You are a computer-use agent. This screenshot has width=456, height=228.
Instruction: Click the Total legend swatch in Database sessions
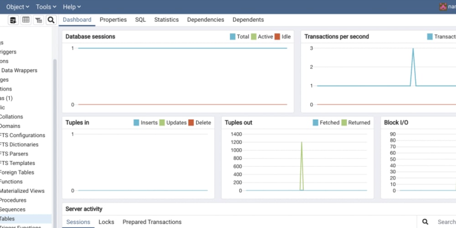233,36
